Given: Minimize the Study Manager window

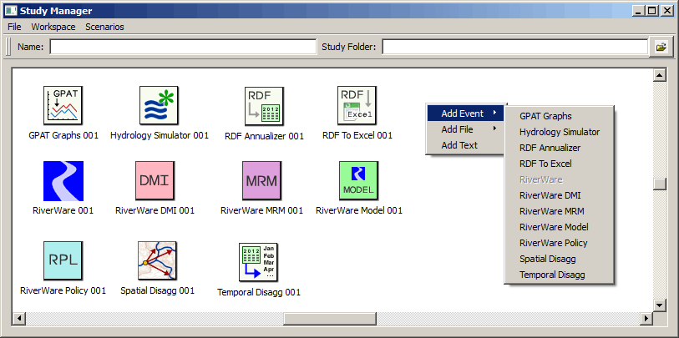Looking at the screenshot, I should click(x=638, y=11).
